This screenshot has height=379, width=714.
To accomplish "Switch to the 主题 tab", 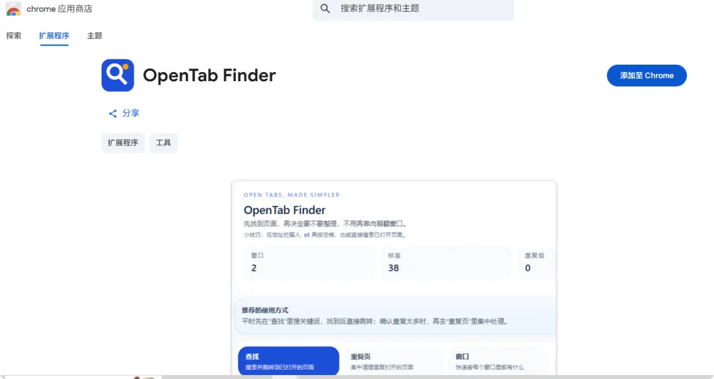I will click(95, 36).
